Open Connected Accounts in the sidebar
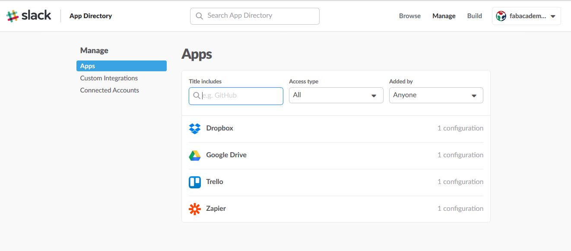This screenshot has height=251, width=571. [110, 90]
